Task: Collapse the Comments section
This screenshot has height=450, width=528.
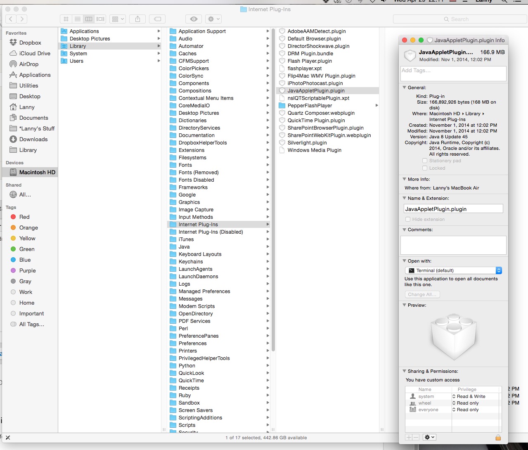Action: [405, 230]
